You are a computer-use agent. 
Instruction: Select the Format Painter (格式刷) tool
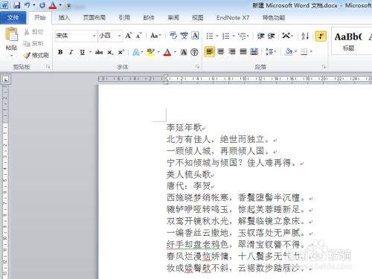(x=36, y=55)
